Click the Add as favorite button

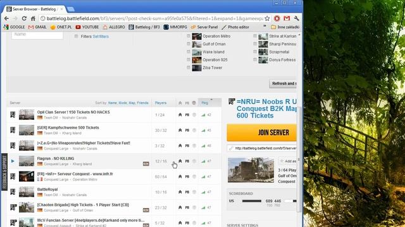pos(287,161)
